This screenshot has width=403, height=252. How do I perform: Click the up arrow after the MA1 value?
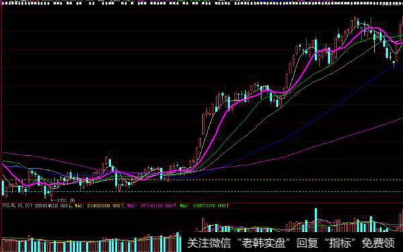click(123, 206)
